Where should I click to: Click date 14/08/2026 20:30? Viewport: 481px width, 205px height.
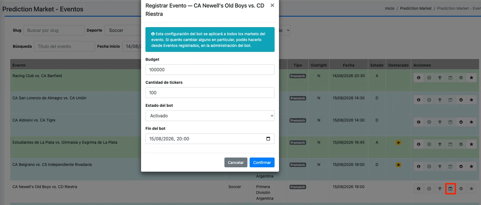tap(348, 76)
